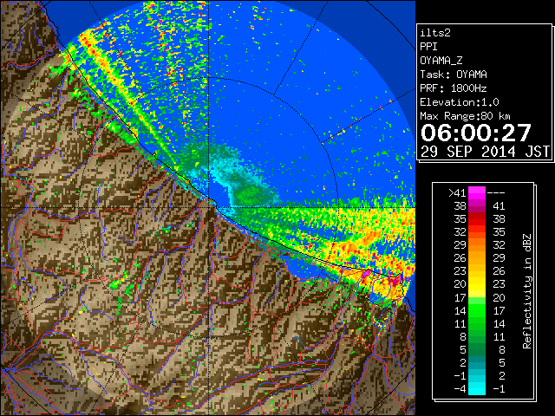Viewport: 555px width, 416px height.
Task: Click the "-4" lower-bound legend label
Action: (x=460, y=389)
